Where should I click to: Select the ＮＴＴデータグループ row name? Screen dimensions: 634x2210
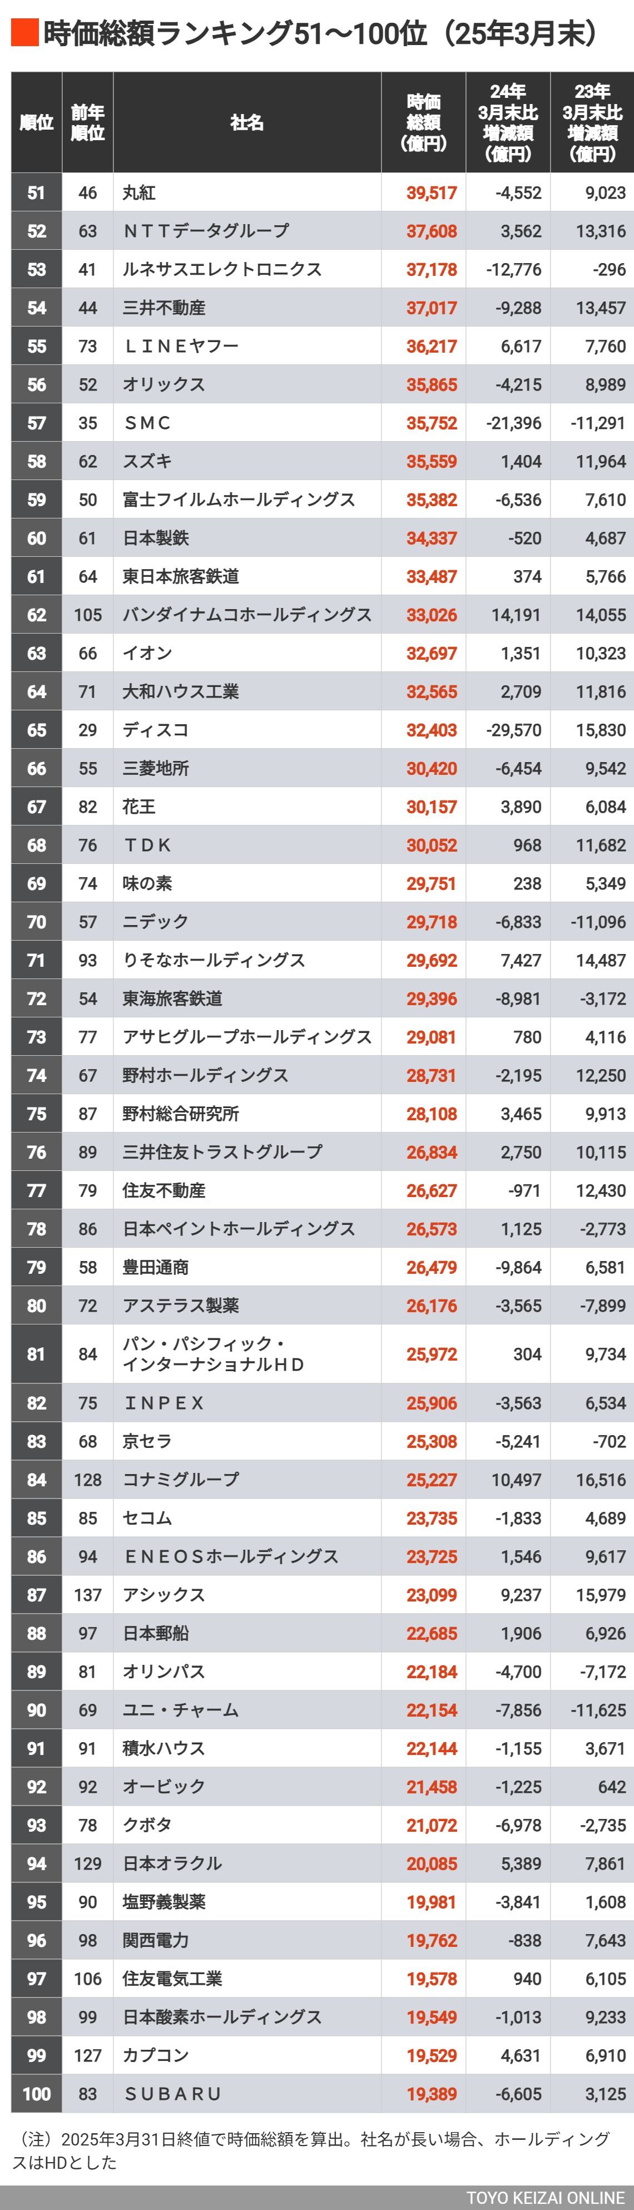tap(206, 231)
